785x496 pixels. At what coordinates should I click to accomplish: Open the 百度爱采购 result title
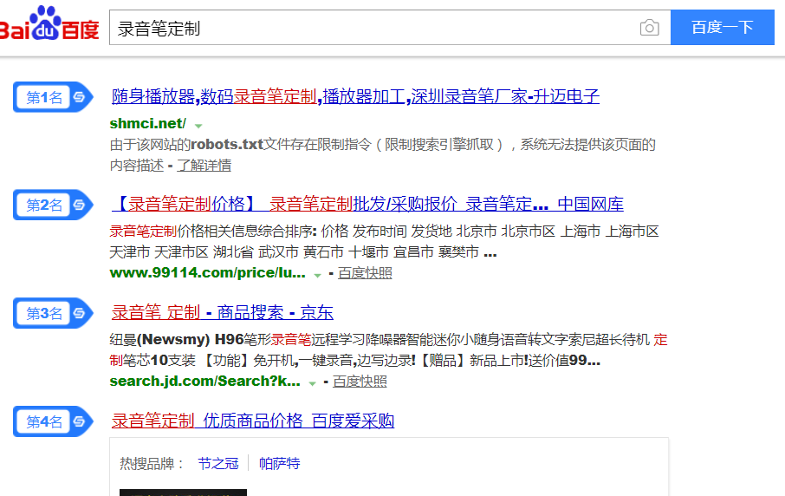pyautogui.click(x=253, y=421)
